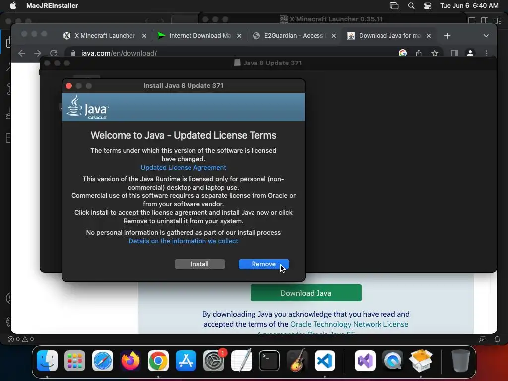Open Visual Studio Code from the Dock
The image size is (508, 381).
[x=324, y=361]
